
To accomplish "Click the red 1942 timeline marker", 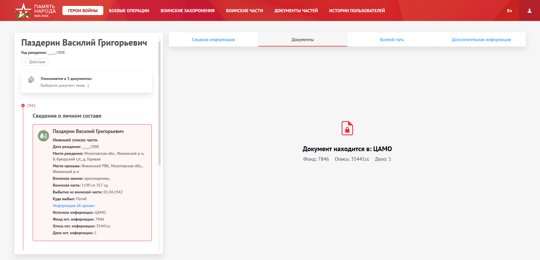I will 23,105.
